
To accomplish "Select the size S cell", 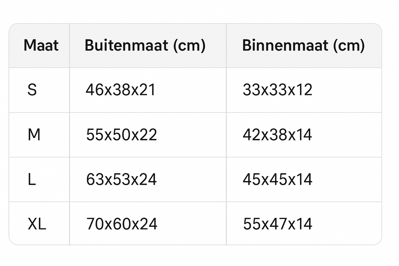I will click(32, 90).
